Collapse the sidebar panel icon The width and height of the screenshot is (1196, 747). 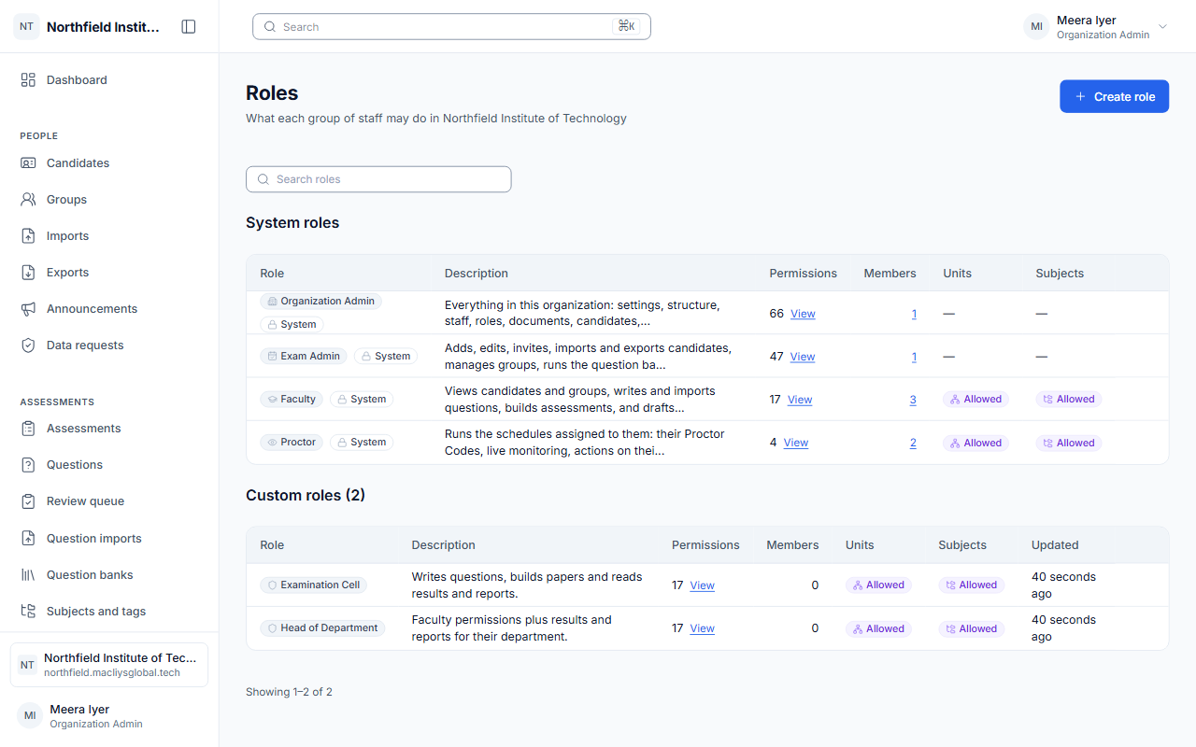[189, 27]
